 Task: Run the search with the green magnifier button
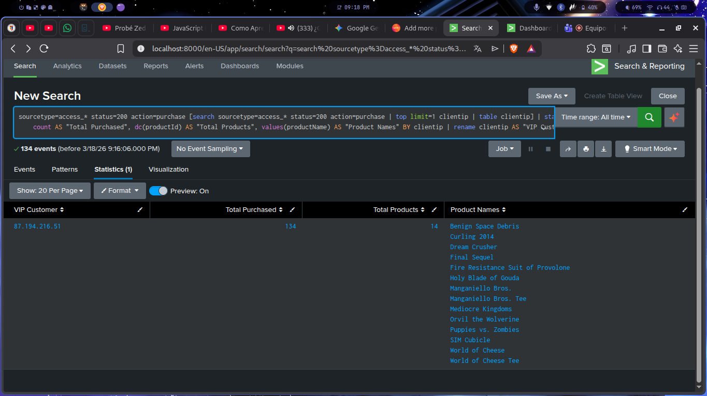649,117
